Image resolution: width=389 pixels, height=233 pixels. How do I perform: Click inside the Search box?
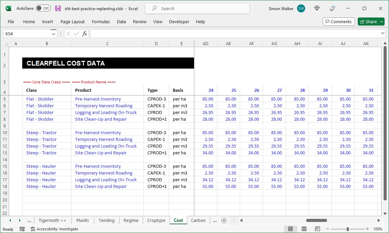click(x=197, y=8)
